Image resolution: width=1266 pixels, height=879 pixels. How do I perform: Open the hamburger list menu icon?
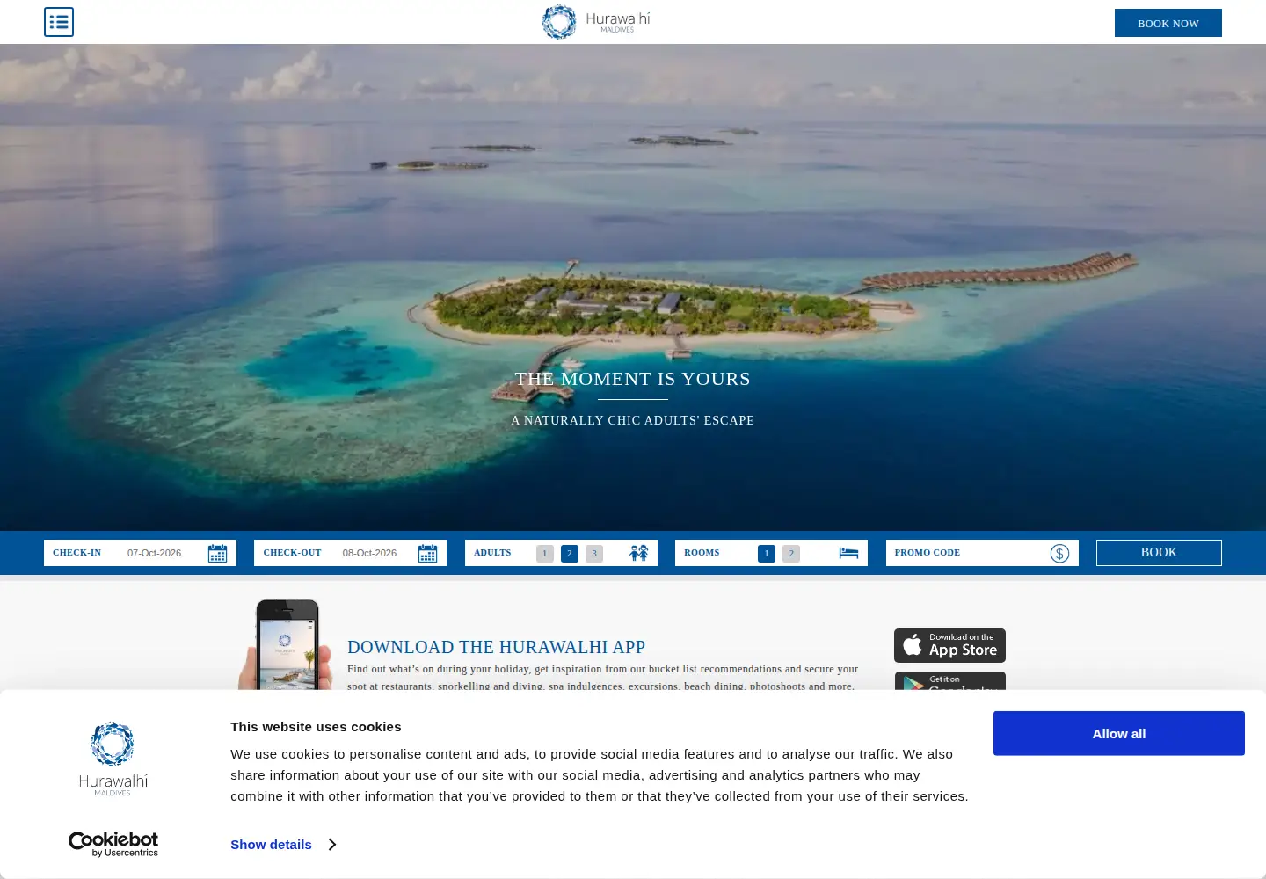point(59,22)
